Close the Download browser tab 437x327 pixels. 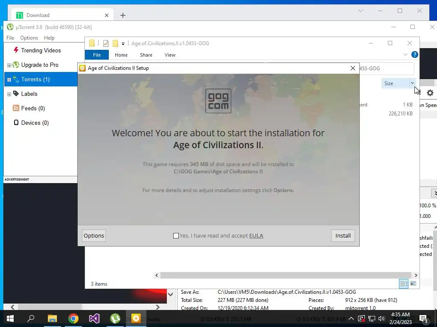pos(106,15)
